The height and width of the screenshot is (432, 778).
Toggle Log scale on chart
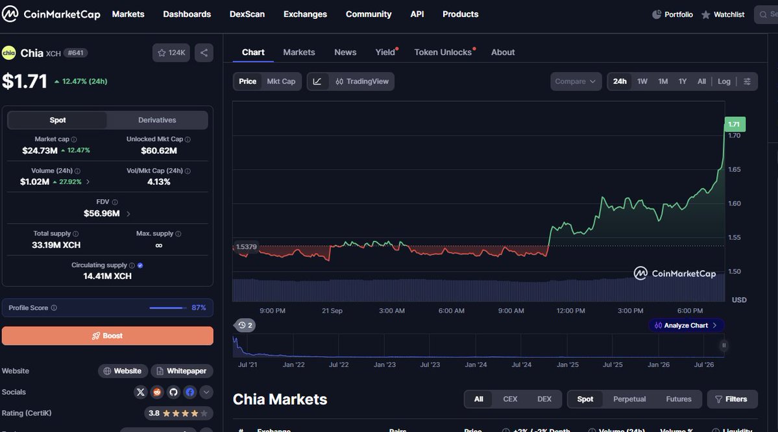coord(724,81)
